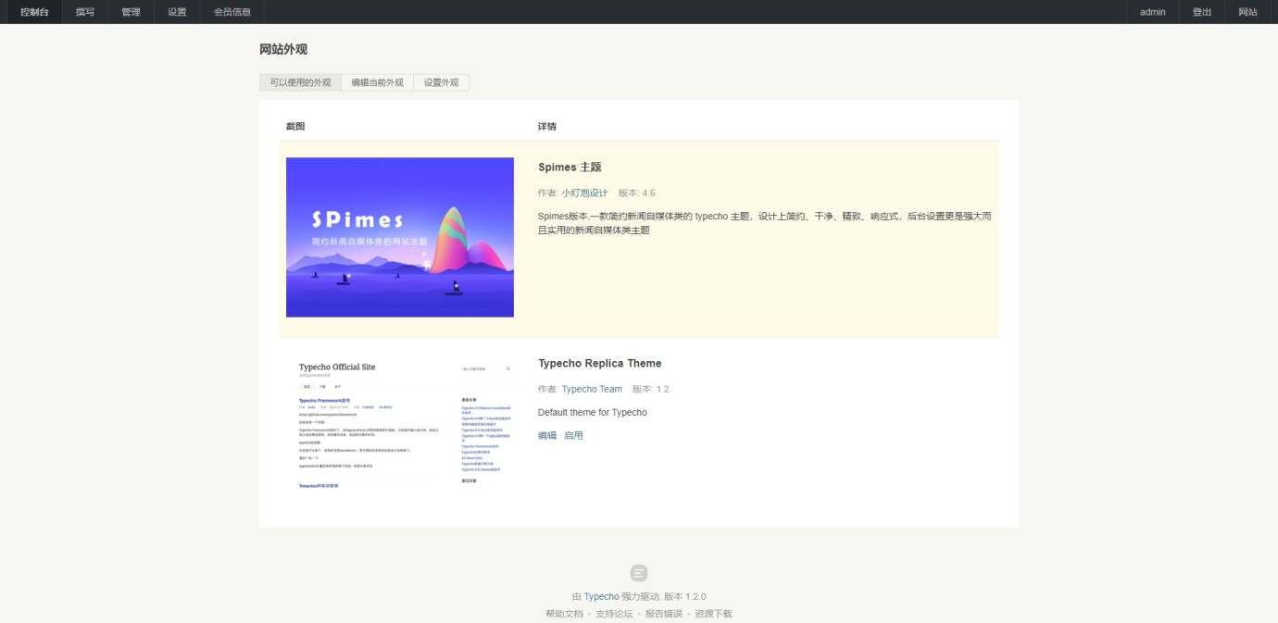Click the 版本: 1.2 text
This screenshot has width=1278, height=623.
tap(650, 389)
